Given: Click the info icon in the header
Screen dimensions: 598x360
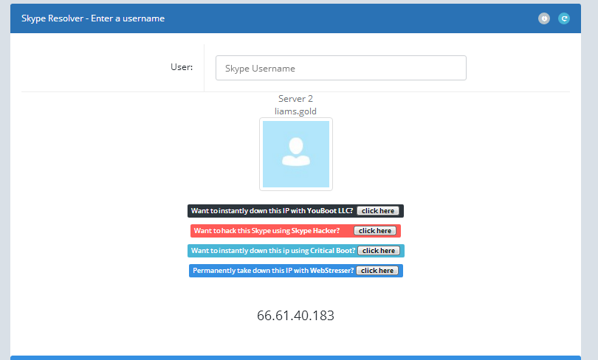Looking at the screenshot, I should [544, 18].
